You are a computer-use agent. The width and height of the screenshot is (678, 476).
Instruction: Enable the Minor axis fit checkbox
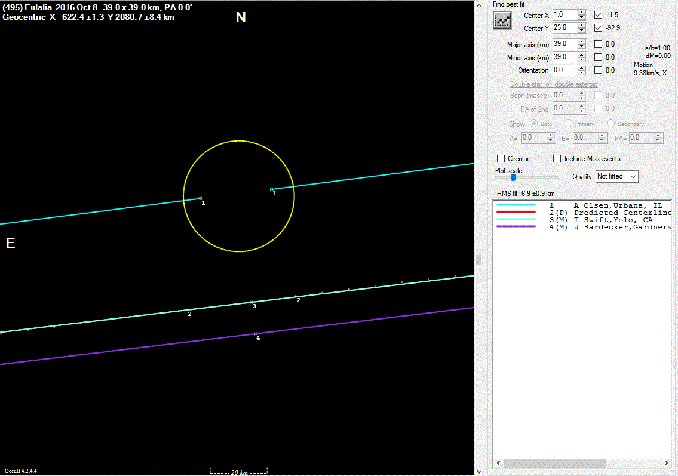click(x=598, y=57)
